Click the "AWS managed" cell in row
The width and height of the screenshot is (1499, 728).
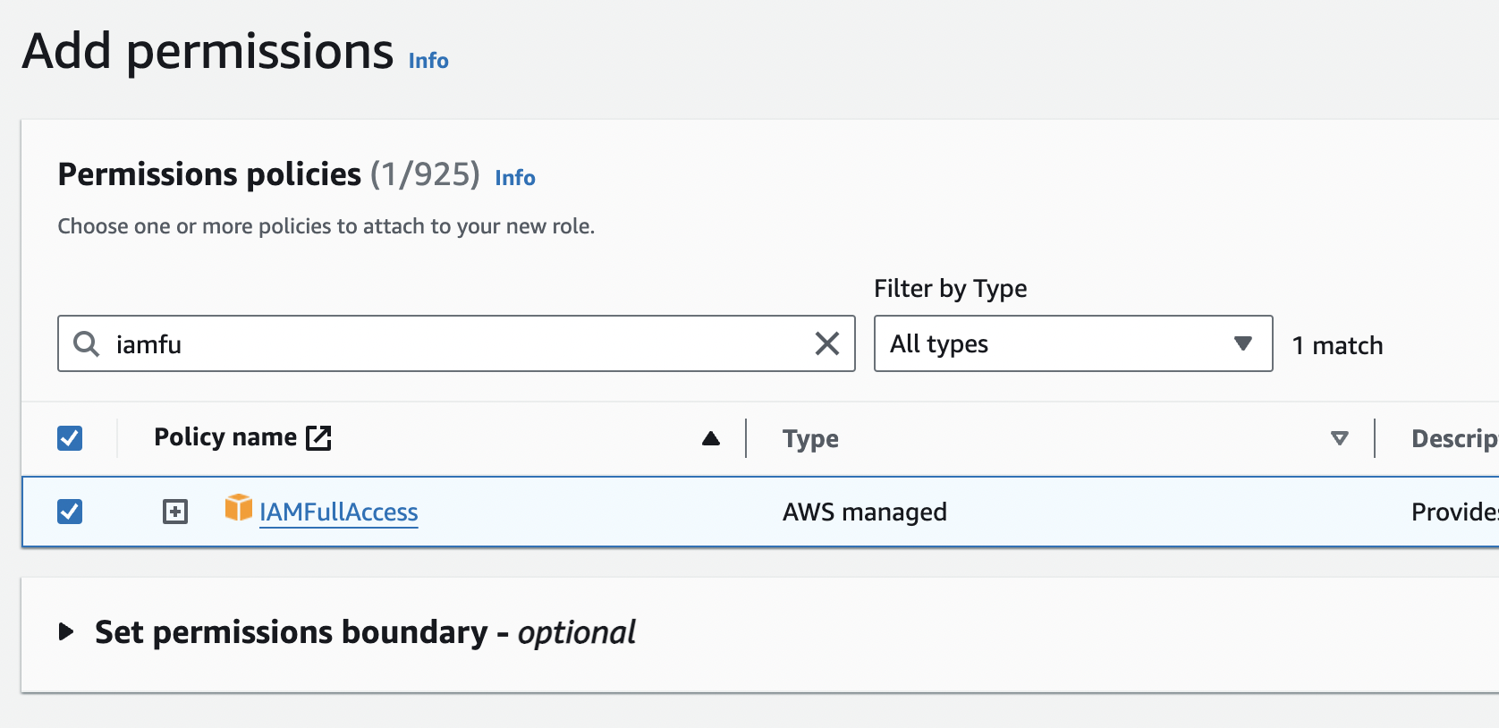pos(864,512)
